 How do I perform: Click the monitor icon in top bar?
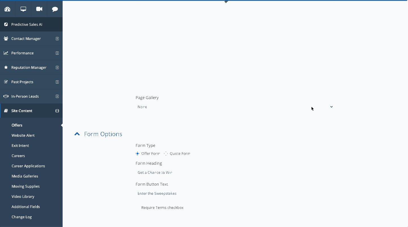[x=23, y=9]
